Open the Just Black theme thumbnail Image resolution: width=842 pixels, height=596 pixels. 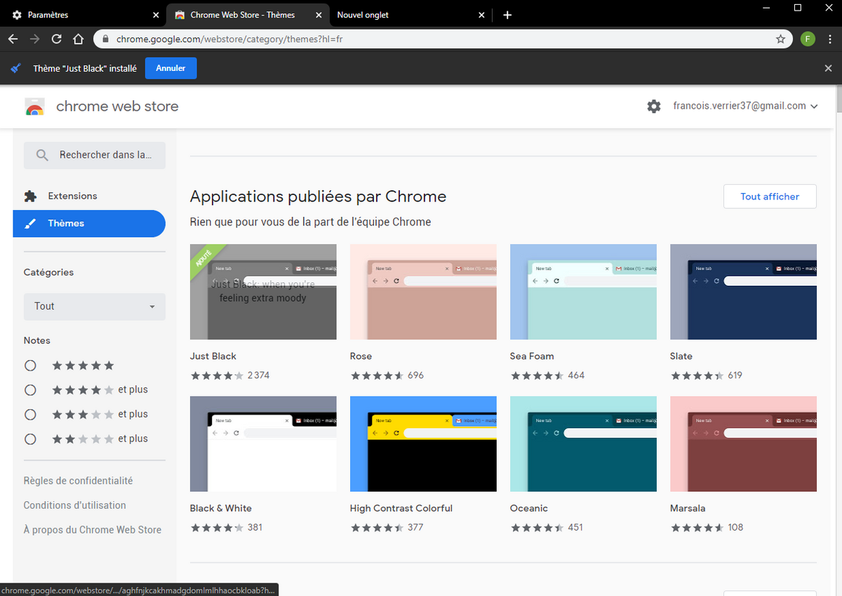tap(263, 291)
